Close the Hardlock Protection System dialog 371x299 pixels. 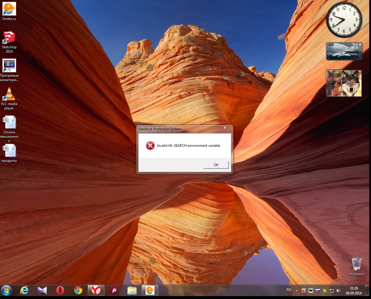point(225,128)
